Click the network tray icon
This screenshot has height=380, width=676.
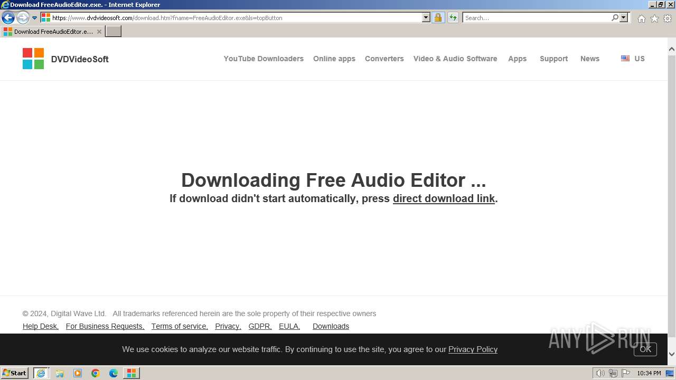click(613, 373)
